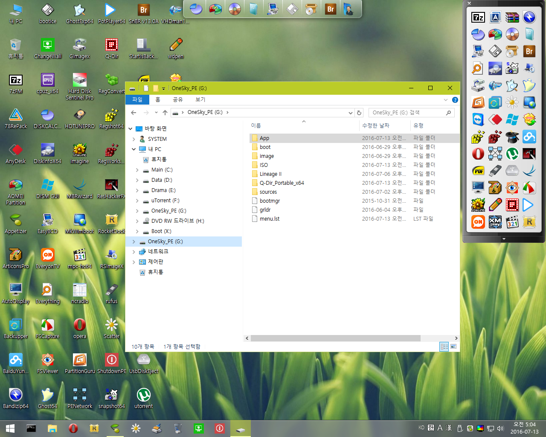Click 7z icon in right launcher panel

tap(478, 17)
